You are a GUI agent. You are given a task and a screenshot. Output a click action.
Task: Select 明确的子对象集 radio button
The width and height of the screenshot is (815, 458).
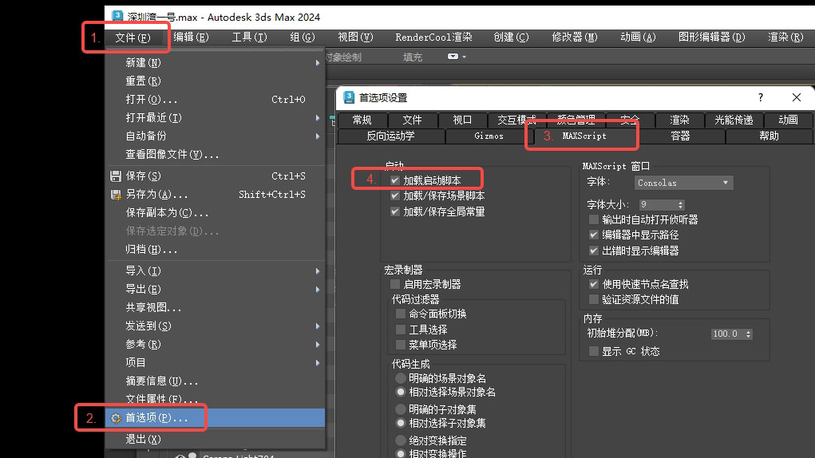pos(400,409)
